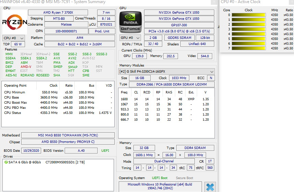Click the 8 / 16 cores/threads field
This screenshot has width=294, height=192.
click(x=106, y=19)
